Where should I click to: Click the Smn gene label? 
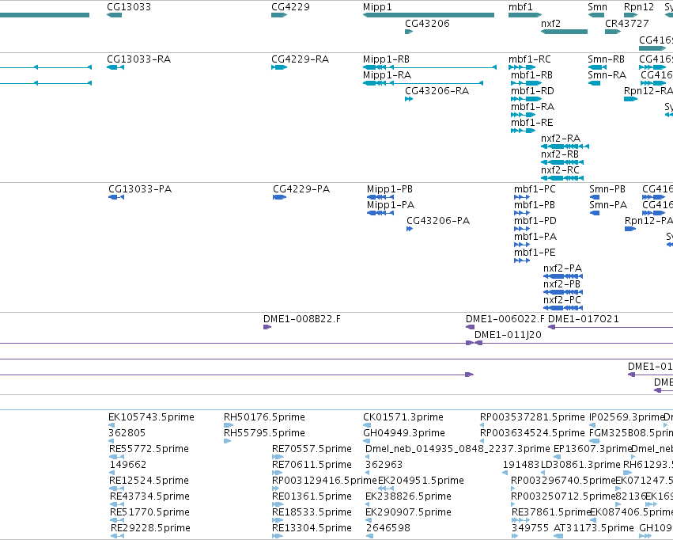point(597,7)
